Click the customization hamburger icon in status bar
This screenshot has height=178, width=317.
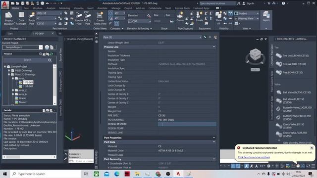(313, 166)
